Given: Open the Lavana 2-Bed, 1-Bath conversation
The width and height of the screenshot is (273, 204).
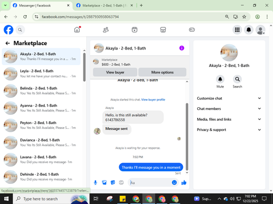Looking at the screenshot, I should 41,159.
